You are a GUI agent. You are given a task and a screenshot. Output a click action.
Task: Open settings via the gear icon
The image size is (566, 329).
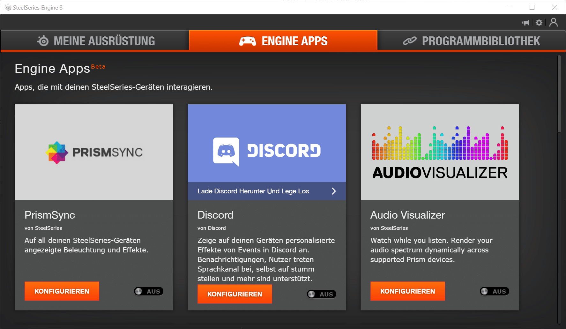coord(539,23)
